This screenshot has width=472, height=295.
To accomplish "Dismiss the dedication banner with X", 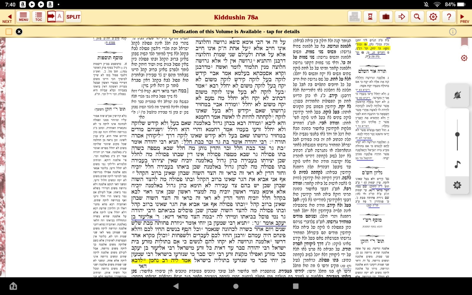I will tap(19, 32).
